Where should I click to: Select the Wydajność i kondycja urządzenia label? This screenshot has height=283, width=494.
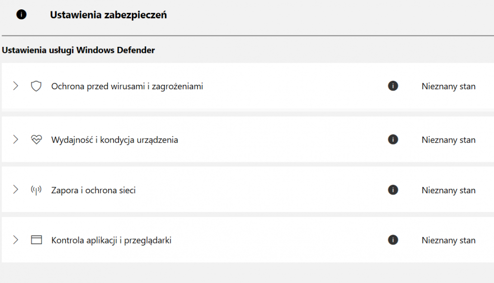tap(115, 140)
